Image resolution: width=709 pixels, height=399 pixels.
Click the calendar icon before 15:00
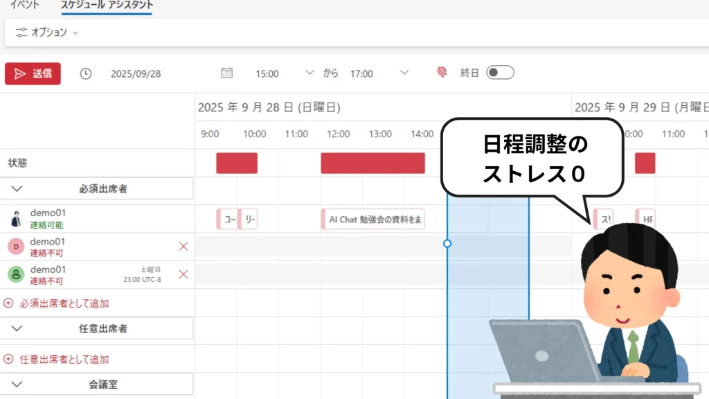(226, 73)
